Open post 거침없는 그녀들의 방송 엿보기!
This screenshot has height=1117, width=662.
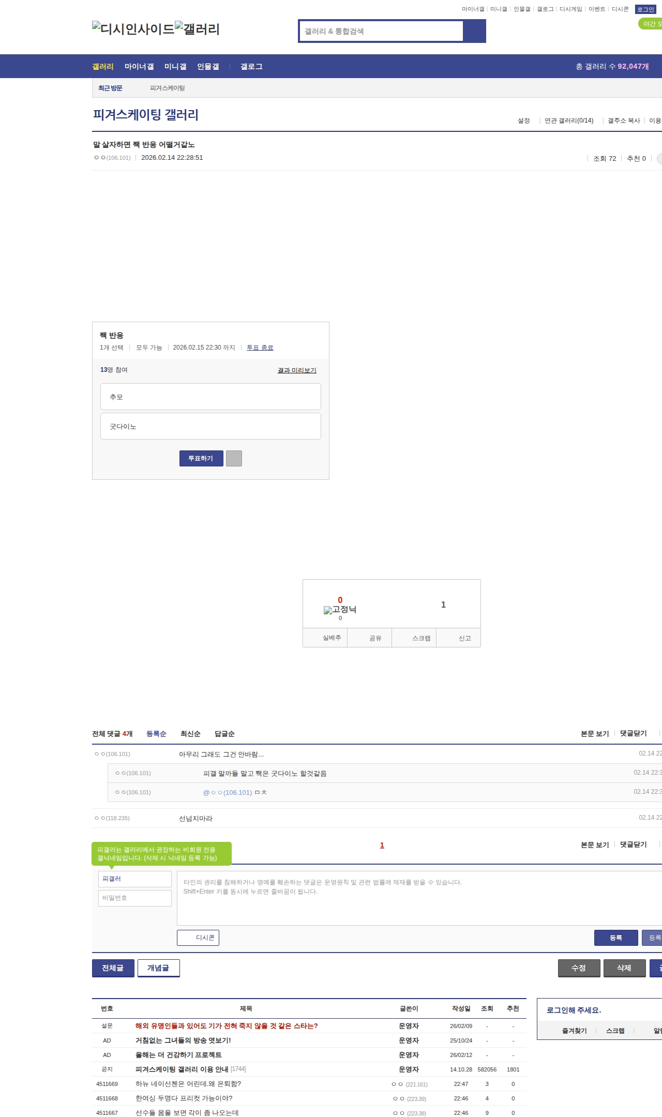(x=183, y=1040)
